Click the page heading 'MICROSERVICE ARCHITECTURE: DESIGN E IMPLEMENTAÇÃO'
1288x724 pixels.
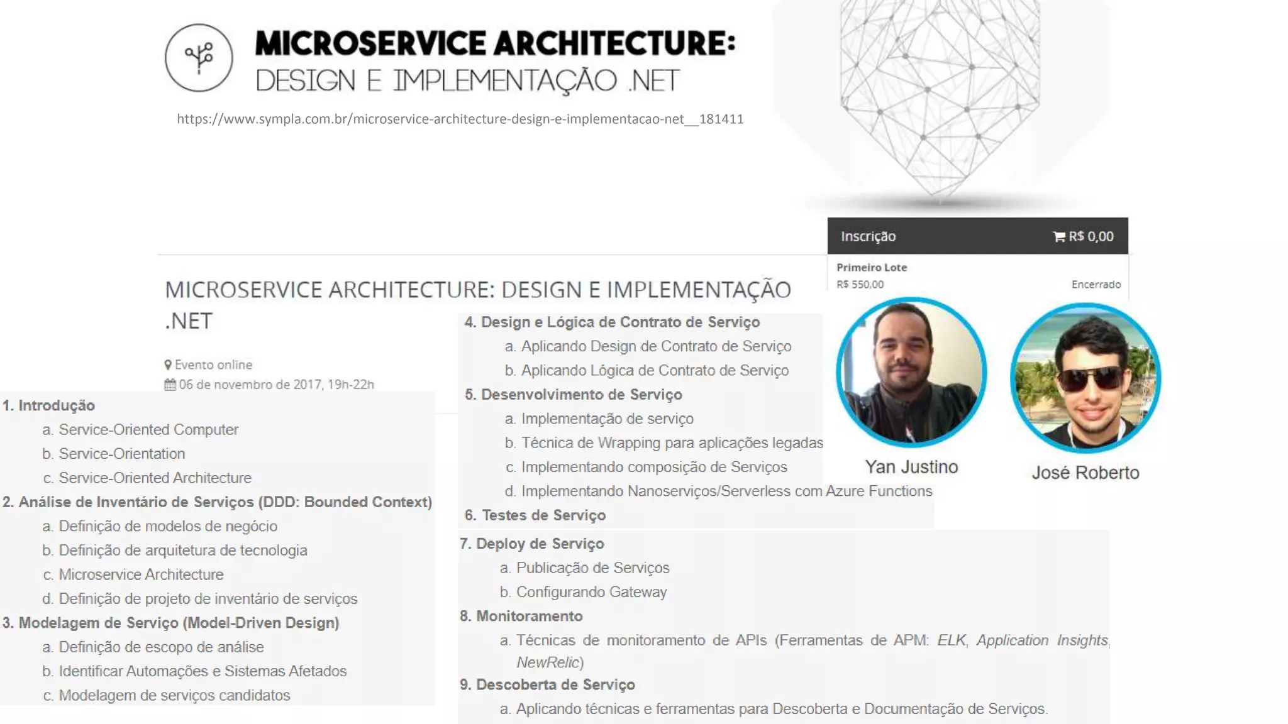(x=478, y=290)
